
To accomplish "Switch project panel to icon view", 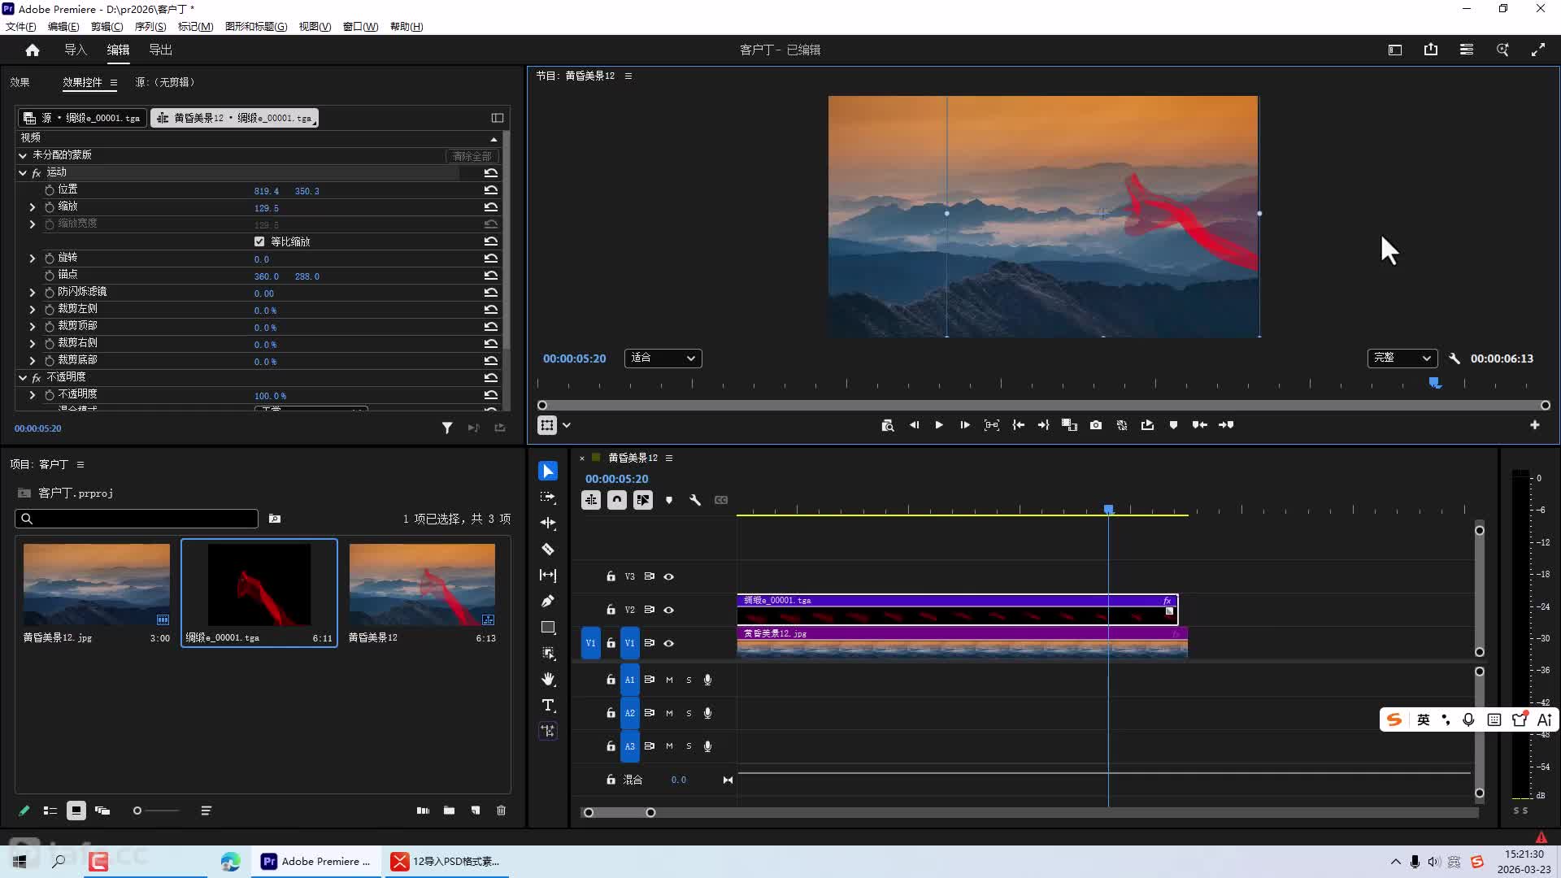I will 76,811.
